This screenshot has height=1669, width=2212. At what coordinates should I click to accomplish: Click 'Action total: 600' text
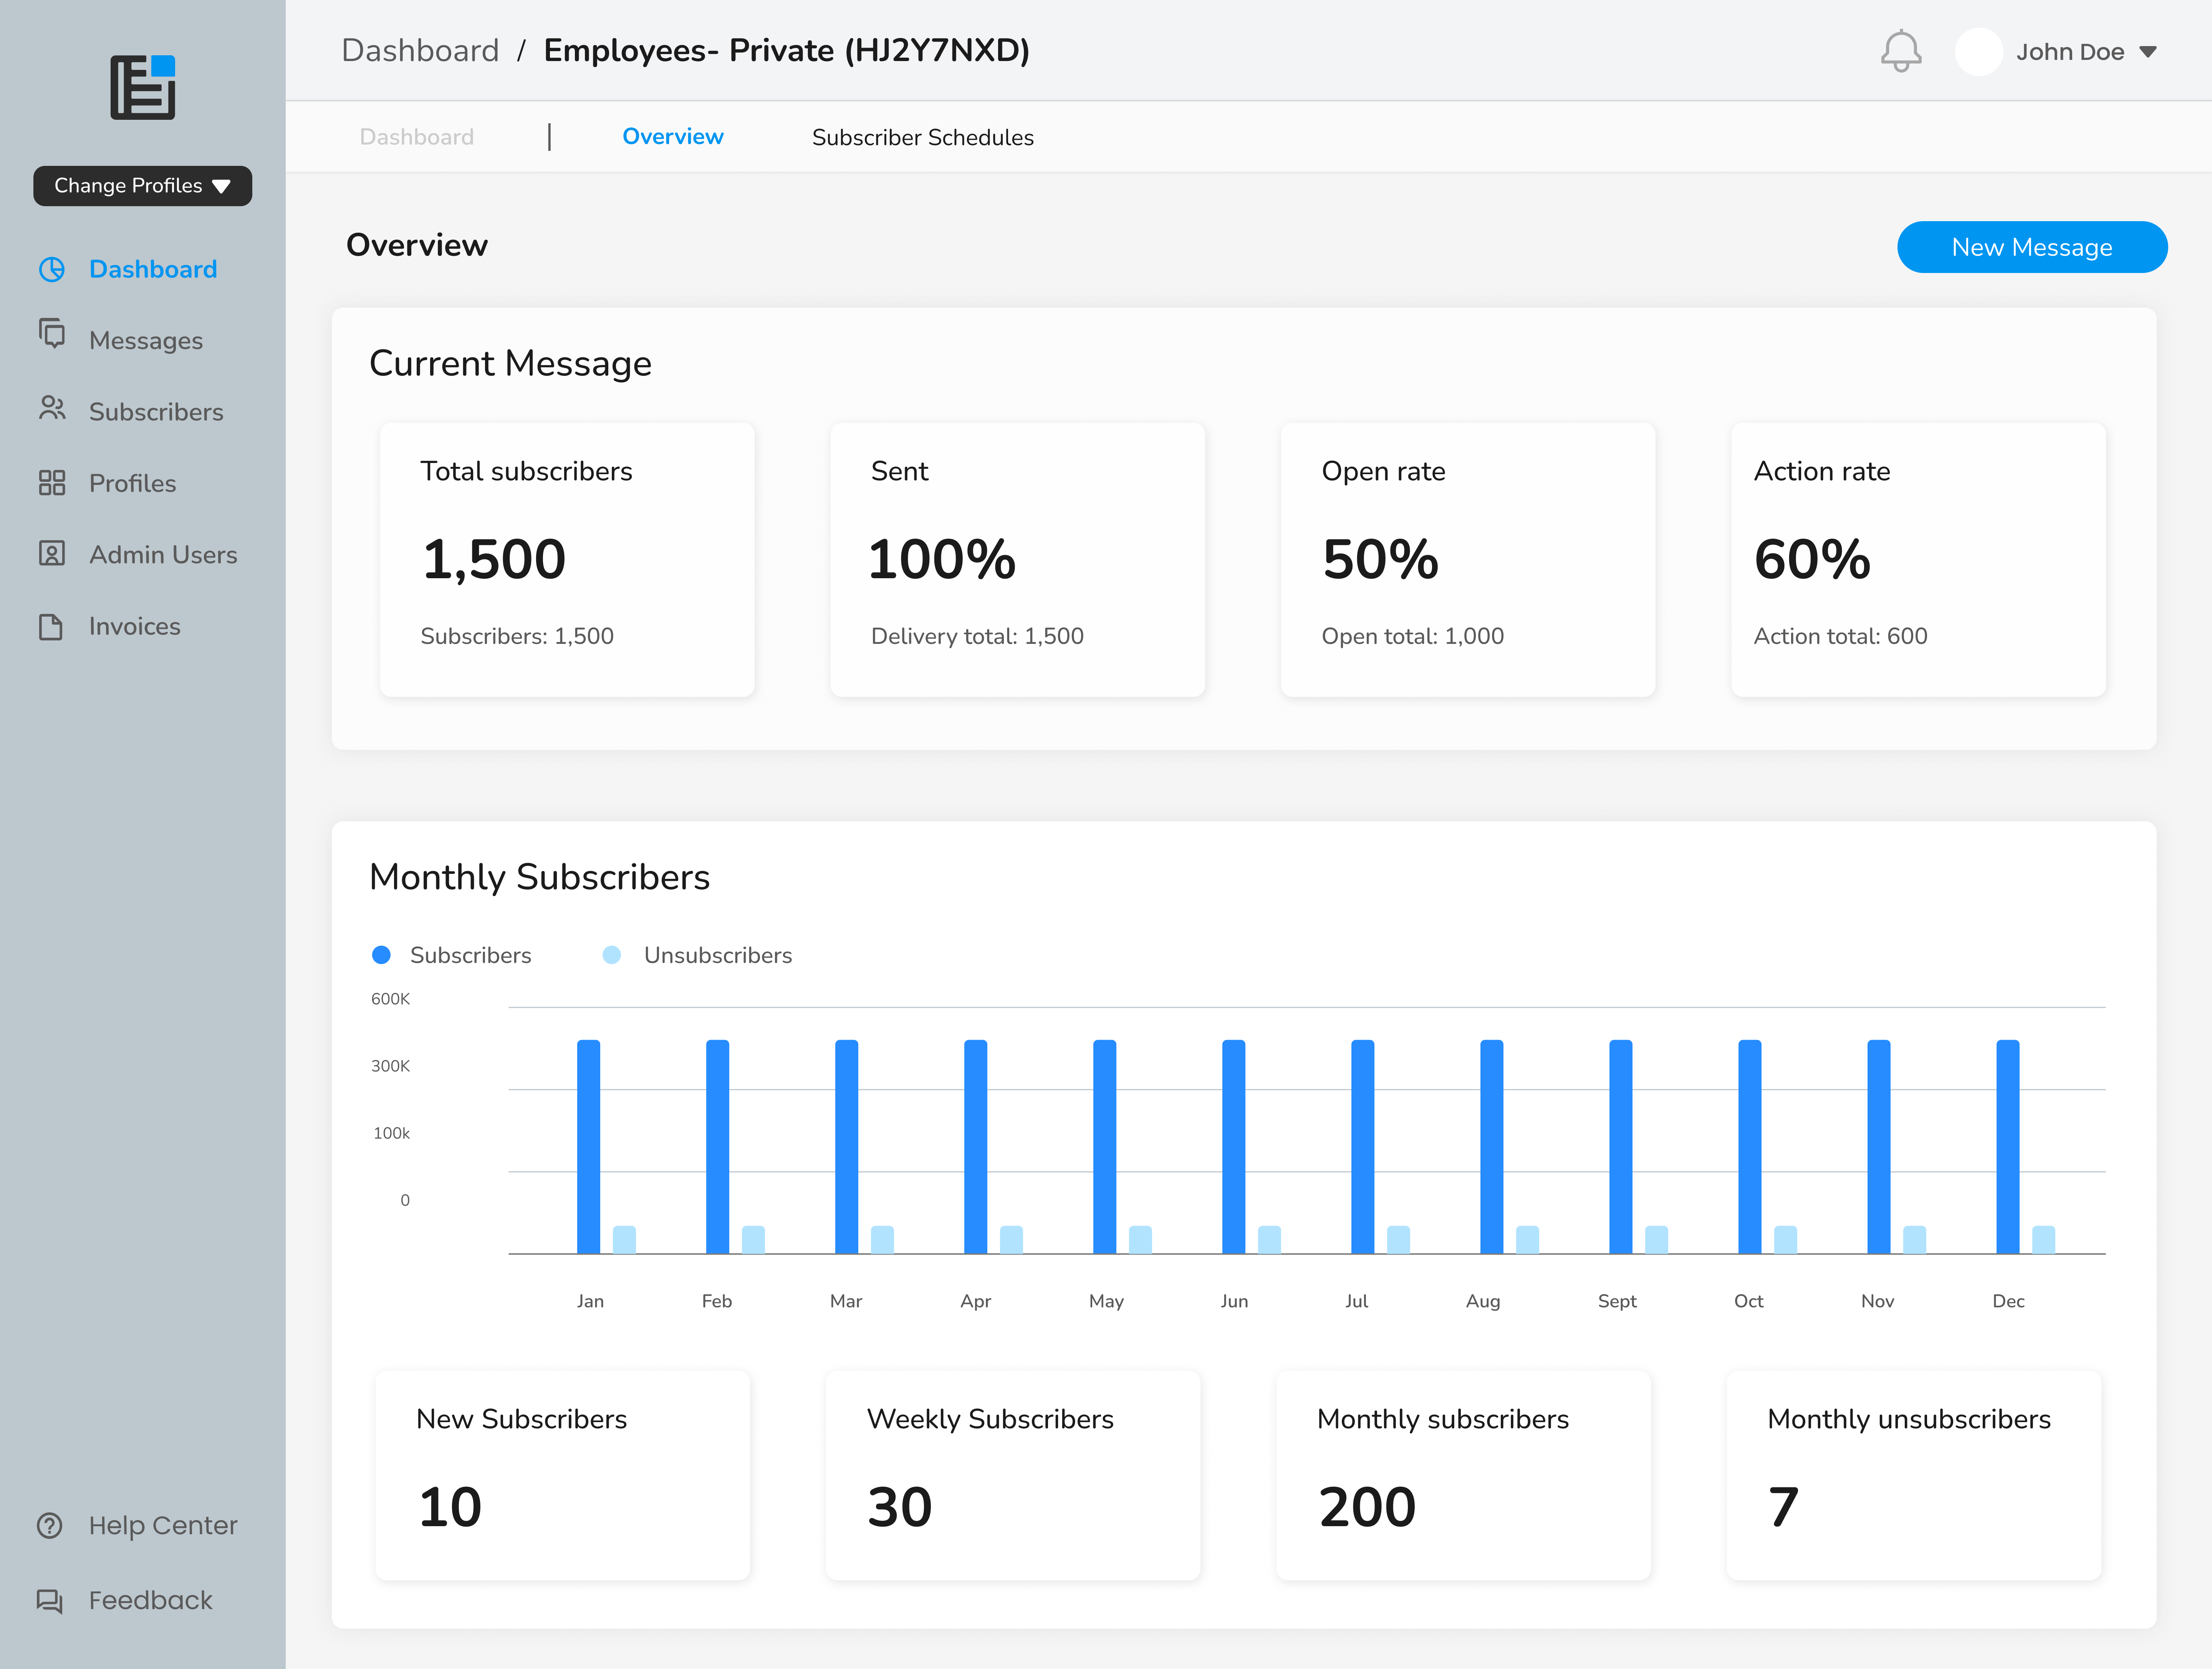[1841, 636]
